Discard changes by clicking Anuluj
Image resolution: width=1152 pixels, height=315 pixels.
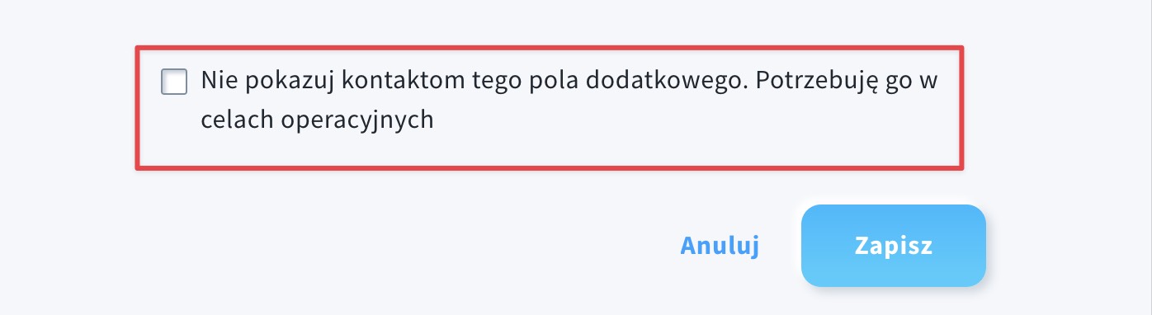pyautogui.click(x=720, y=246)
